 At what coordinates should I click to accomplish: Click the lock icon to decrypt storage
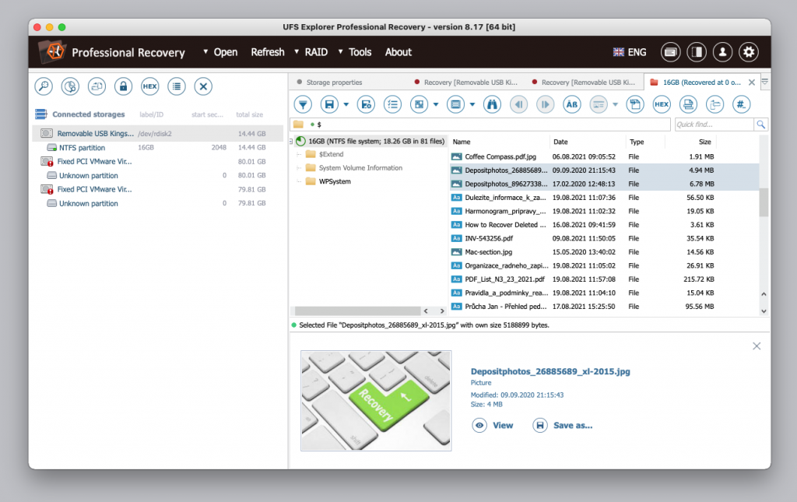(123, 86)
